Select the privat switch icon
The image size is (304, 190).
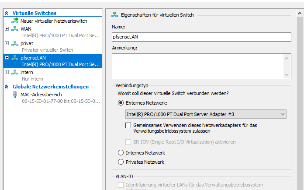[15, 43]
